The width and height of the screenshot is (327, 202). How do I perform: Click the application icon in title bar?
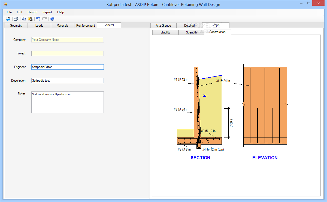click(5, 4)
